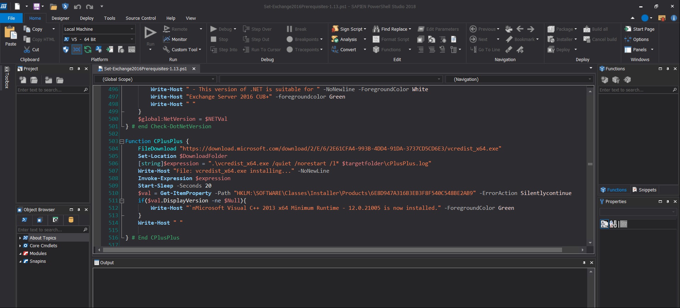This screenshot has width=680, height=308.
Task: Pin the Output panel
Action: 584,263
